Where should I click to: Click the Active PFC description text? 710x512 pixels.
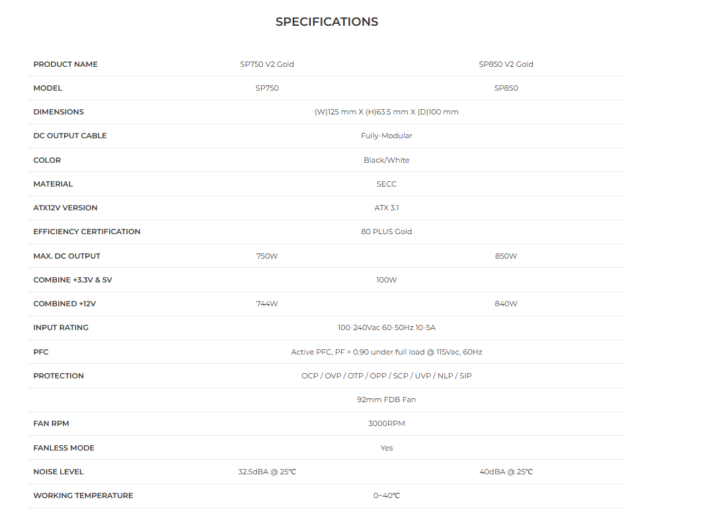click(386, 352)
